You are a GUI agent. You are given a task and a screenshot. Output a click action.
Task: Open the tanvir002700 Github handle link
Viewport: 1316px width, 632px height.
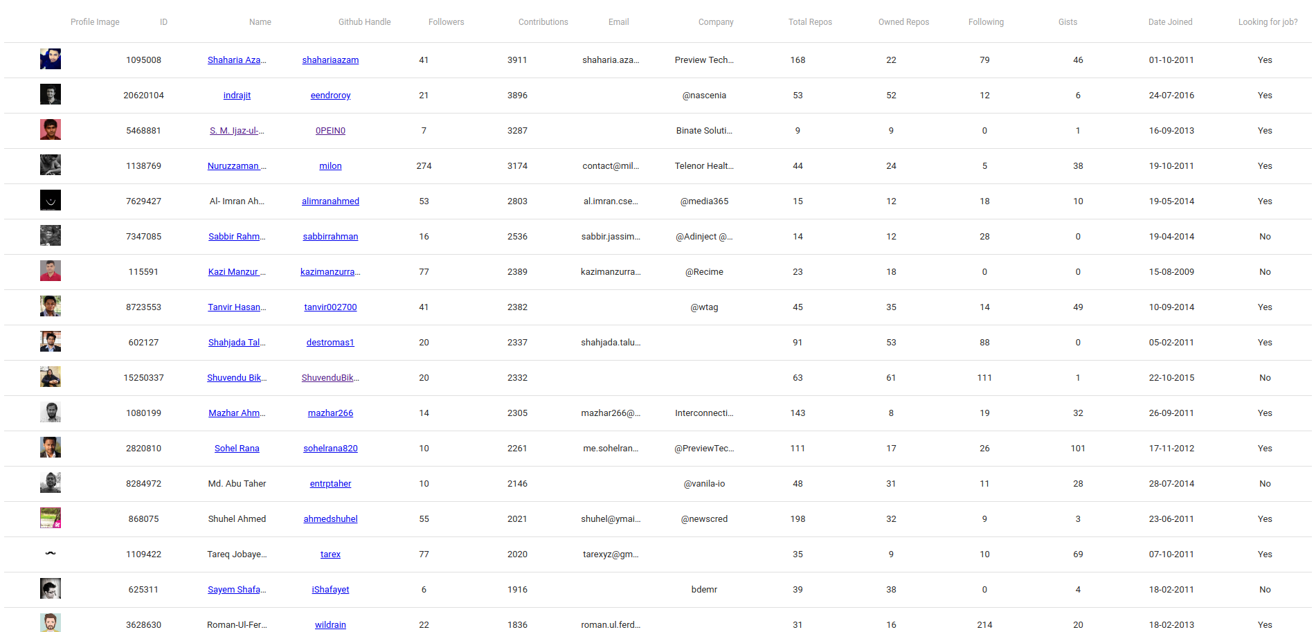click(x=330, y=307)
